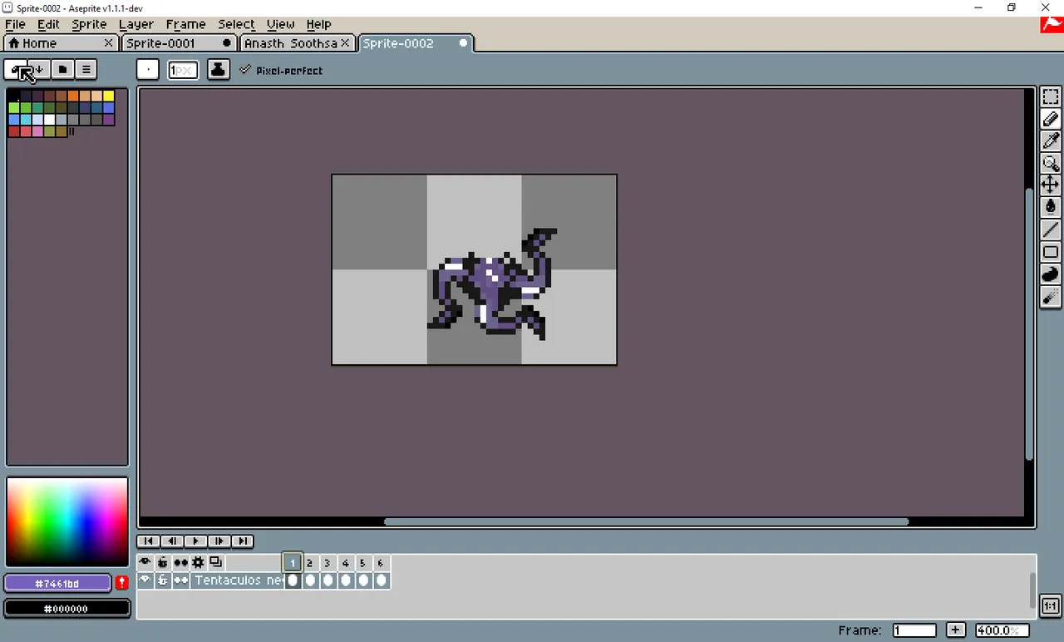Toggle visibility of all layers in timeline header
This screenshot has width=1064, height=642.
(x=145, y=563)
